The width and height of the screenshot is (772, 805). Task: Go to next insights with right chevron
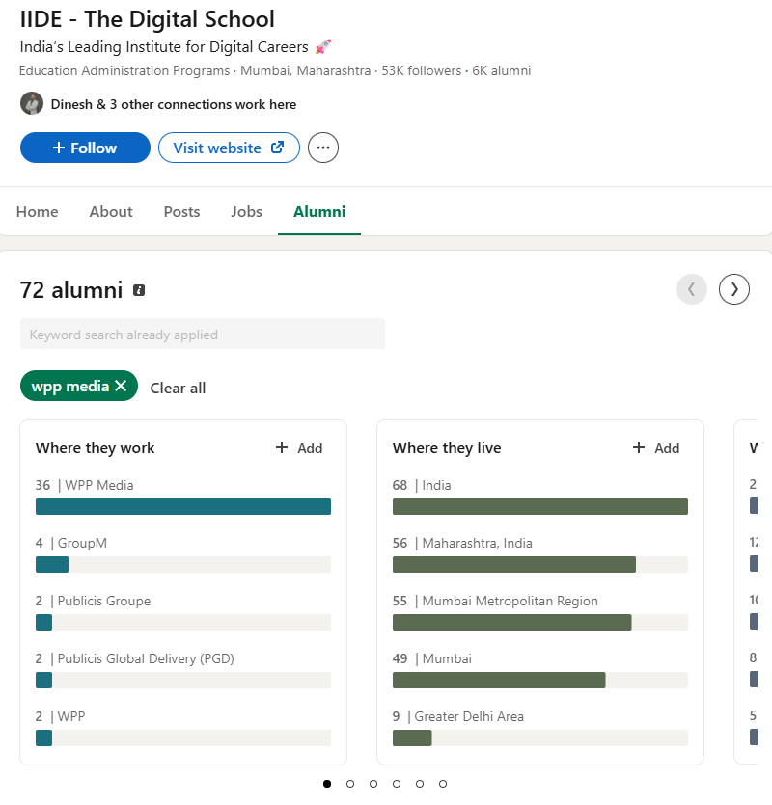point(734,289)
